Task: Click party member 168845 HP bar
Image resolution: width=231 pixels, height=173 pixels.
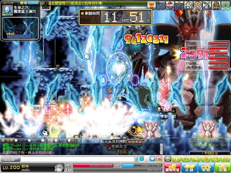Action: point(218,43)
